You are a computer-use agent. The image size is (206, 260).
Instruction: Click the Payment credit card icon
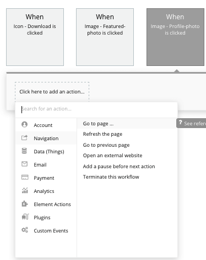25,177
